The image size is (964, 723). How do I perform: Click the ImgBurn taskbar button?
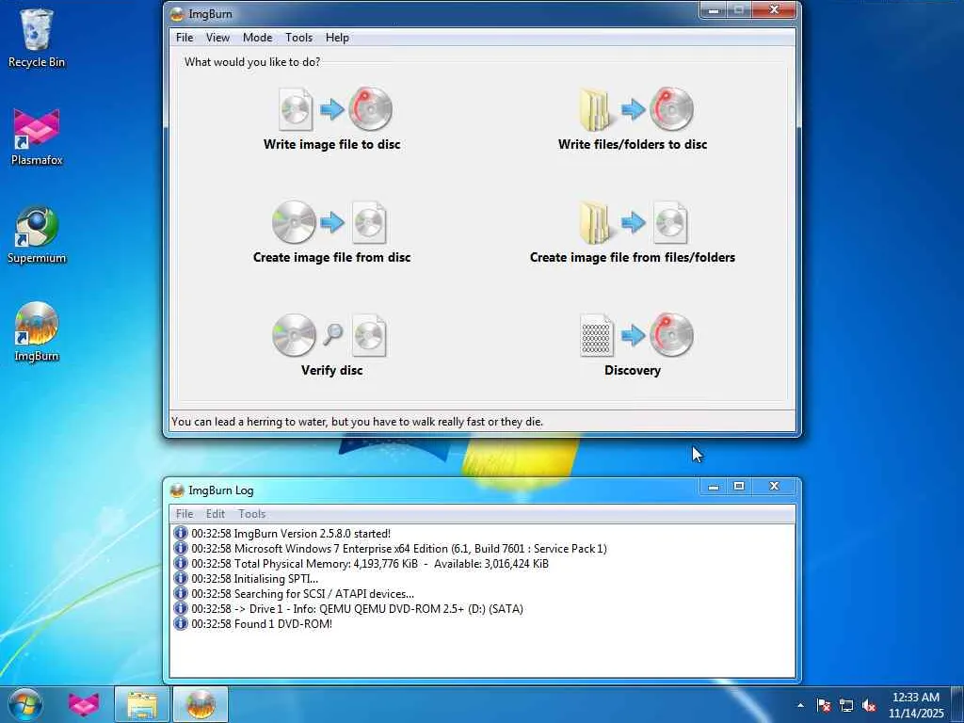coord(201,704)
